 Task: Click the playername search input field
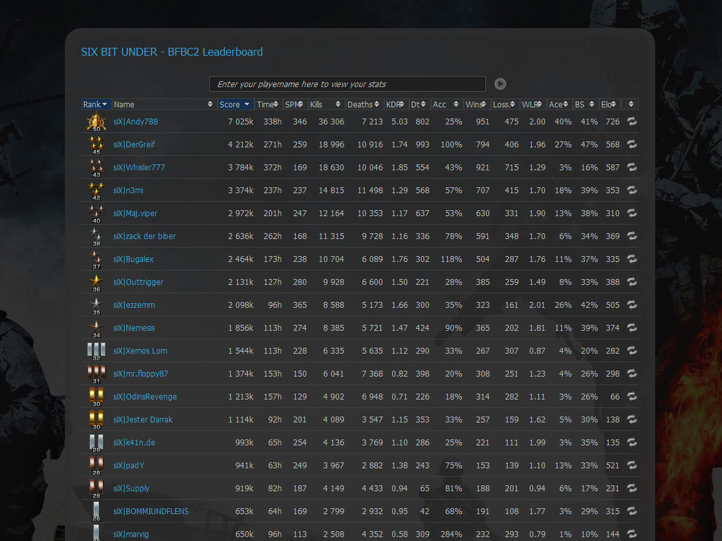pos(348,84)
